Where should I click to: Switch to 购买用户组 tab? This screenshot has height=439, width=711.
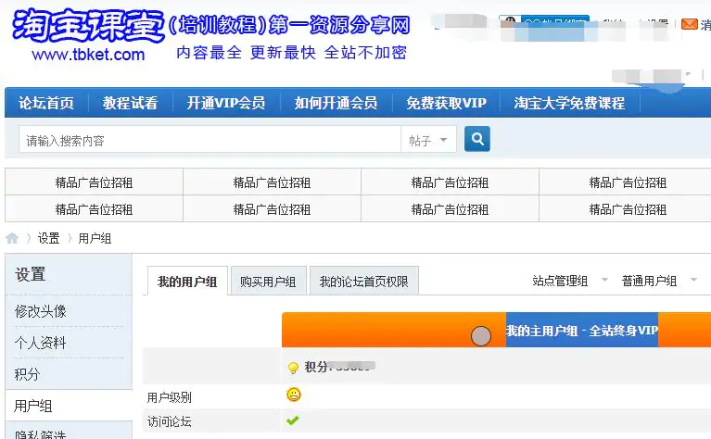click(269, 281)
